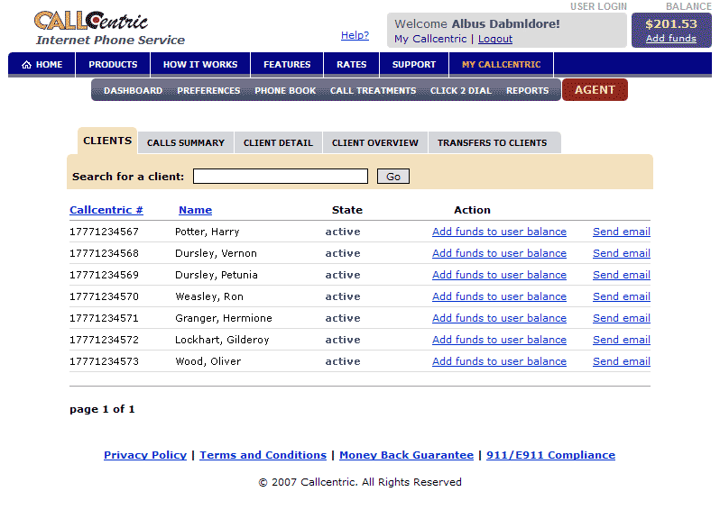720x519 pixels.
Task: Open Terms and Conditions link
Action: click(263, 455)
